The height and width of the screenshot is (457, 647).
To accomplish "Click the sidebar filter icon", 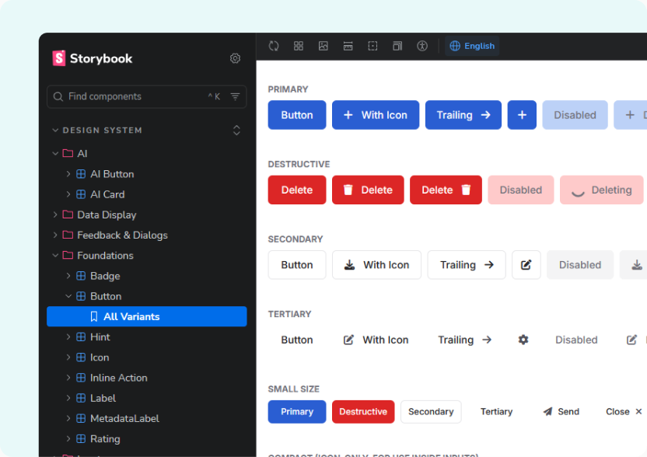I will click(x=235, y=96).
